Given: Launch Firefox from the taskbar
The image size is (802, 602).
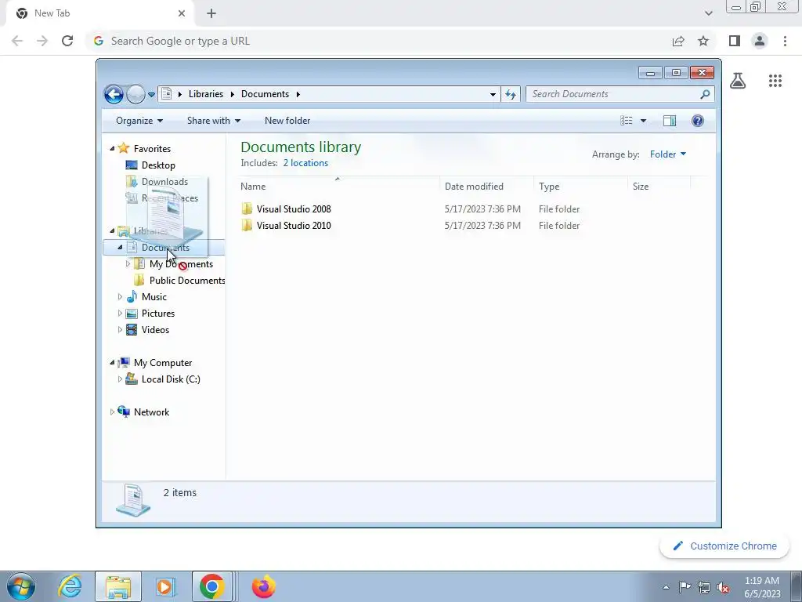Looking at the screenshot, I should pos(263,586).
